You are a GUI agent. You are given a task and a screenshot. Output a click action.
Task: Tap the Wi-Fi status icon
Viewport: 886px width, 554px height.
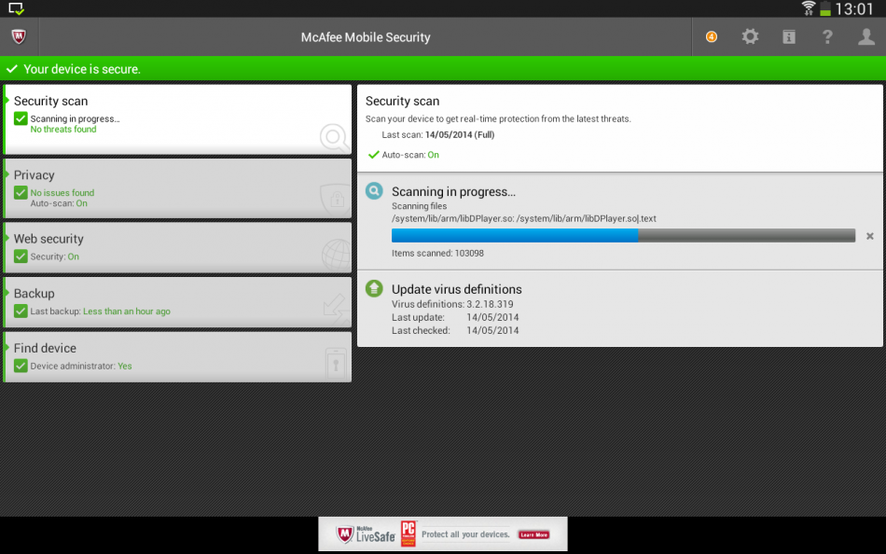(x=809, y=8)
